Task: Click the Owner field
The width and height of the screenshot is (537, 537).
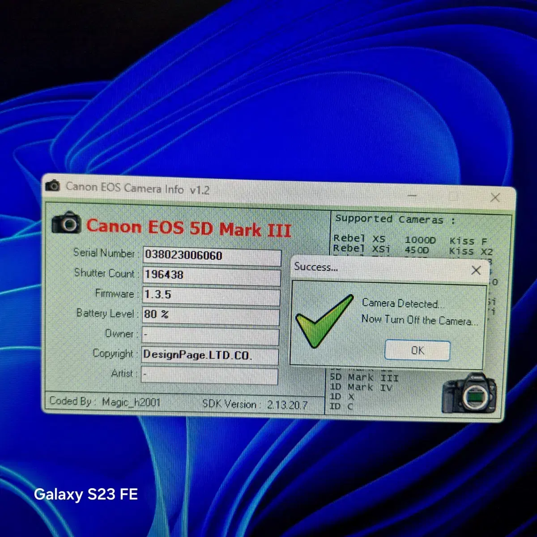Action: (210, 336)
